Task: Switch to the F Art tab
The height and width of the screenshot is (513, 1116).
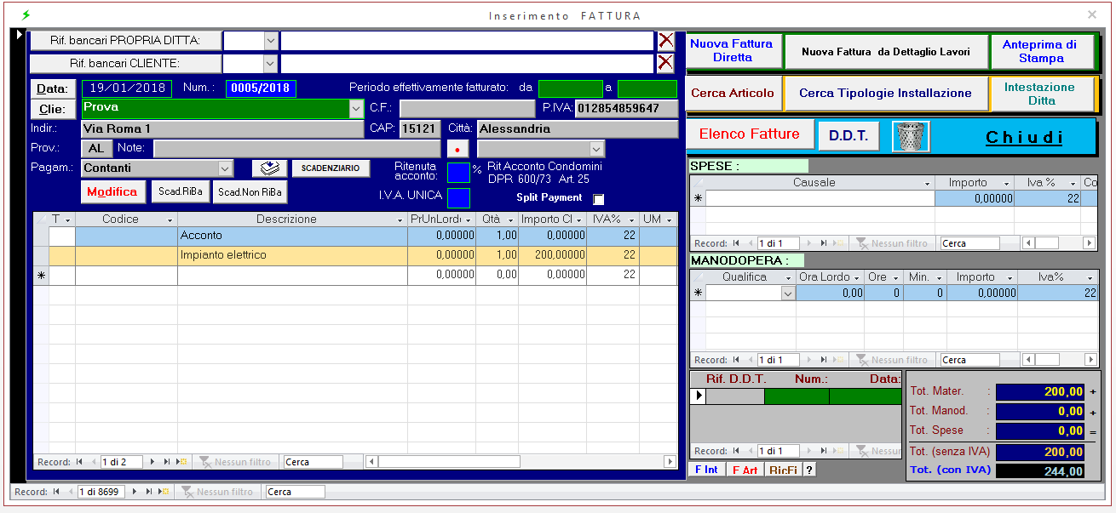Action: pos(745,470)
